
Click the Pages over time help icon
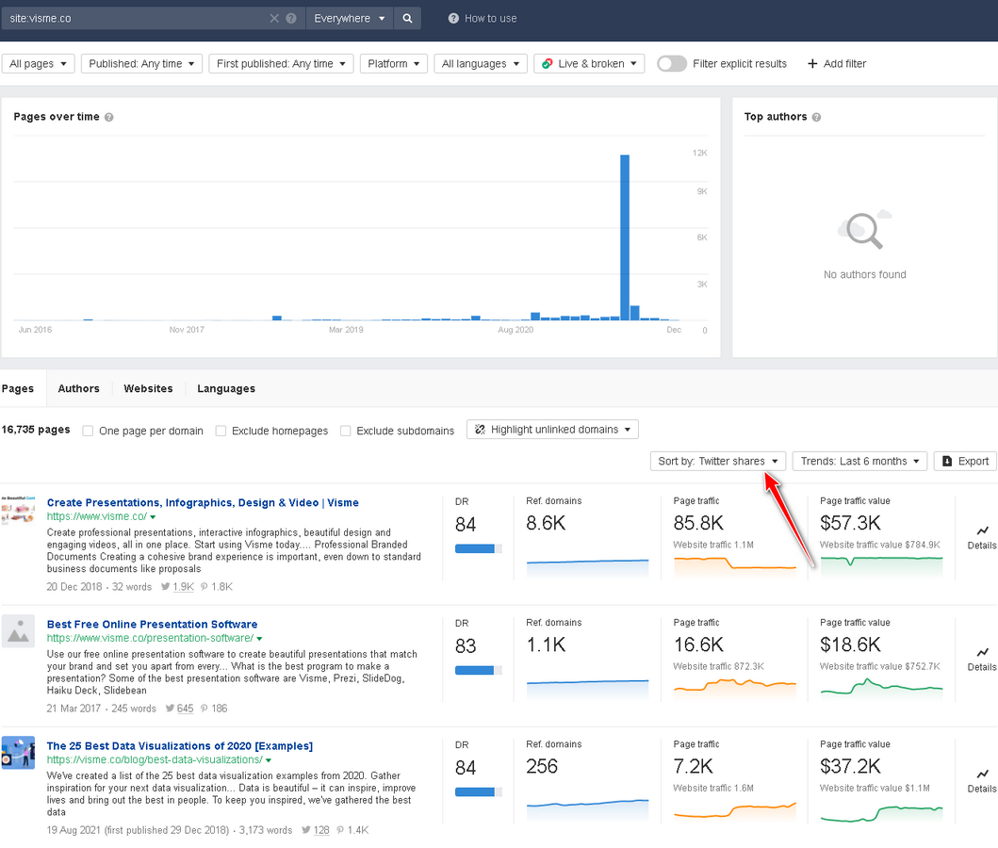pos(108,117)
